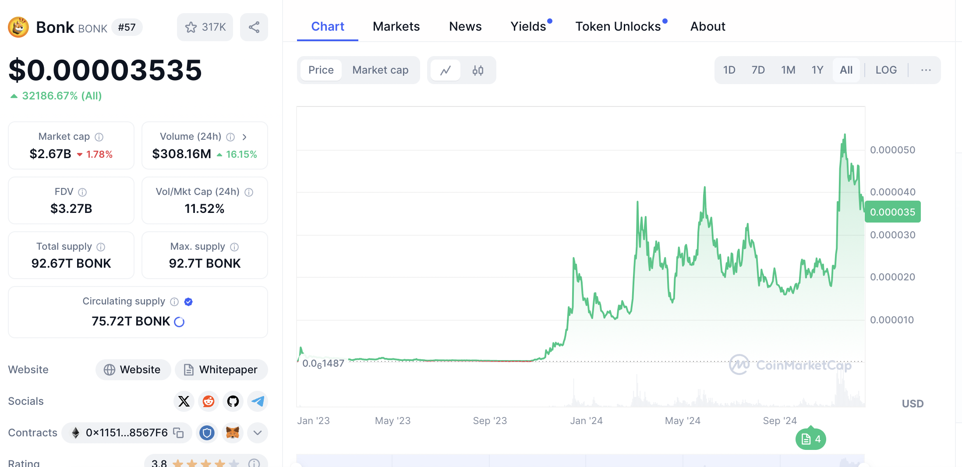The height and width of the screenshot is (467, 962).
Task: Show Max. supply info tooltip
Action: pos(234,247)
